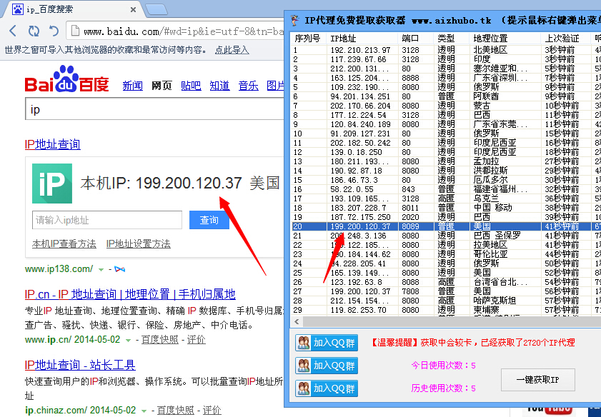Reload the page with the refresh icon
The width and height of the screenshot is (601, 417).
33,31
